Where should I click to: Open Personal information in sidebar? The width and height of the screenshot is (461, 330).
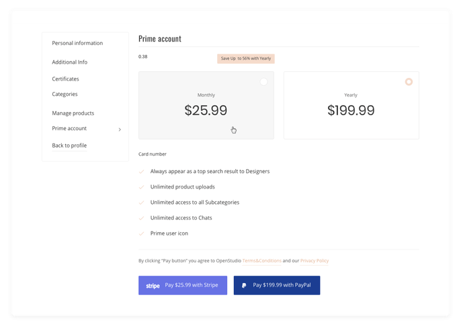(x=77, y=43)
